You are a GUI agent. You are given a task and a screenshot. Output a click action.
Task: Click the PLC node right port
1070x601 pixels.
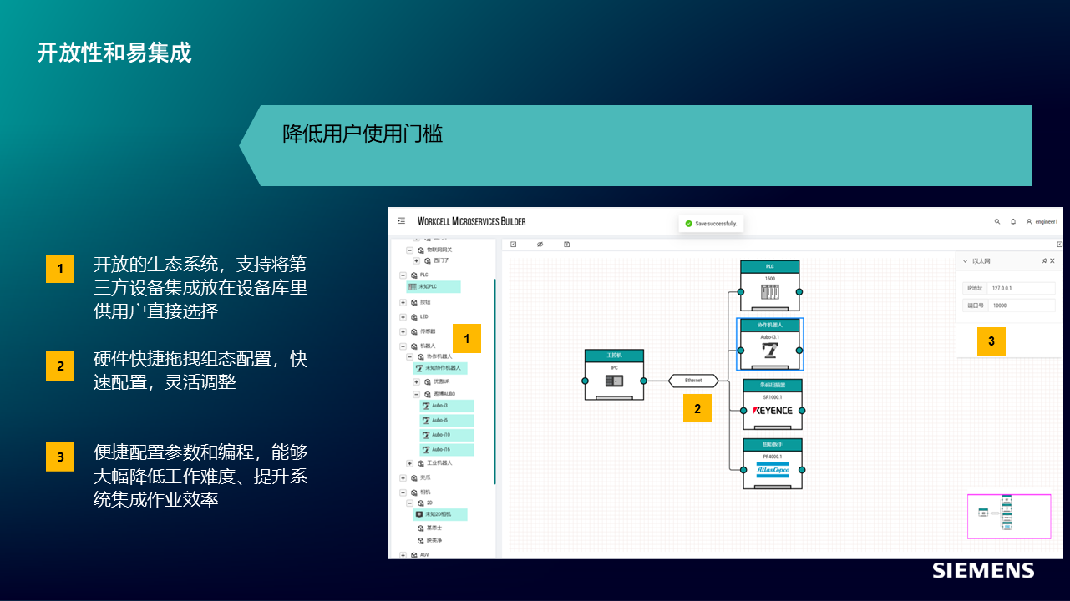point(799,292)
